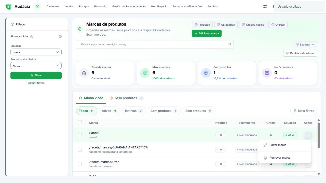Open the Vendas menu
This screenshot has height=183, width=326.
pyautogui.click(x=69, y=7)
